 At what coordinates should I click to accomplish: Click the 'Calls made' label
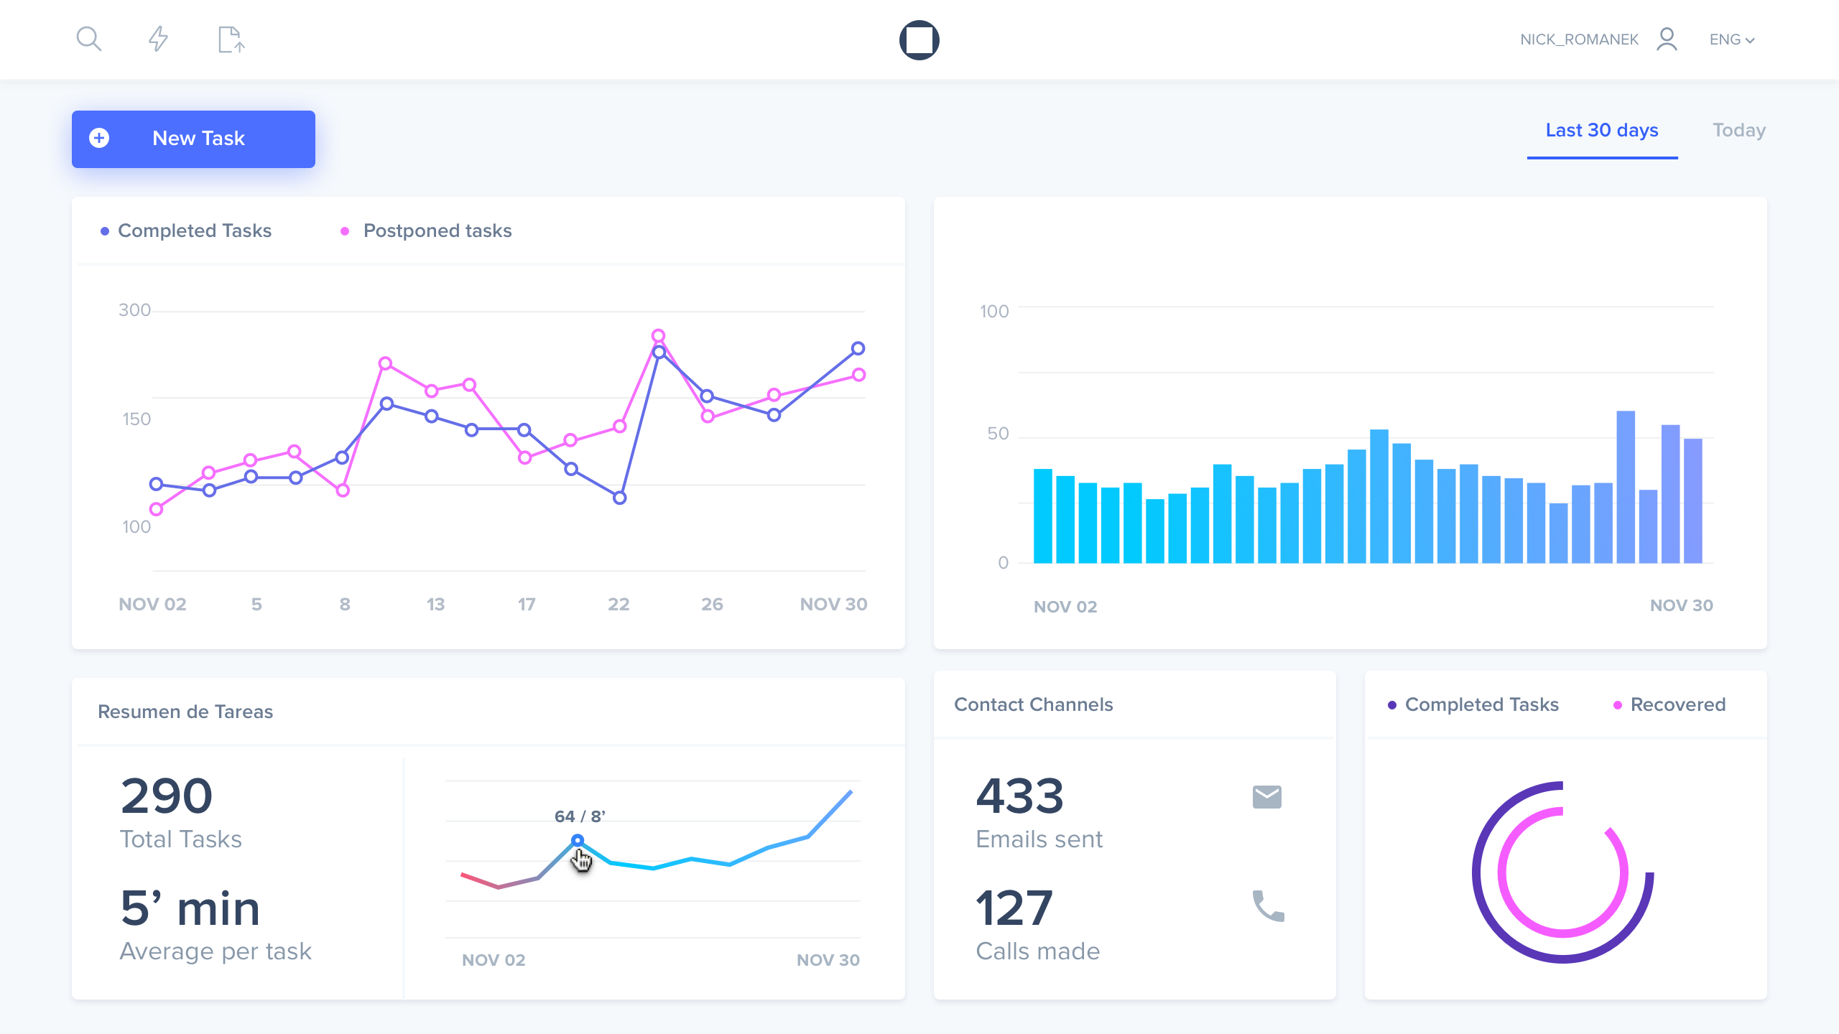point(1038,951)
